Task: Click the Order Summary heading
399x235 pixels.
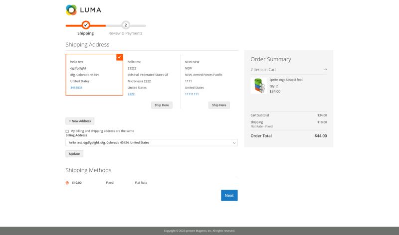Action: (x=271, y=59)
